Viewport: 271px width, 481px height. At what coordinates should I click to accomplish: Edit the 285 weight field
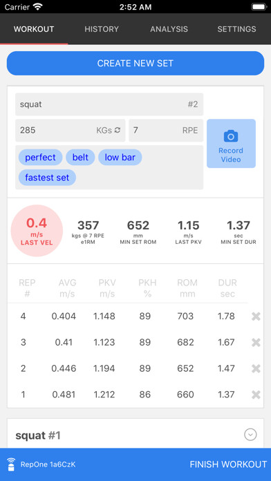pos(71,131)
